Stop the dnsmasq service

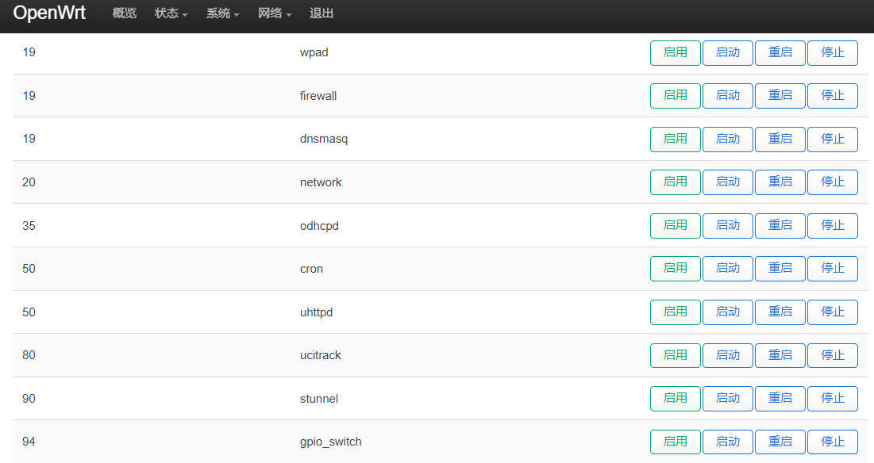click(x=832, y=139)
